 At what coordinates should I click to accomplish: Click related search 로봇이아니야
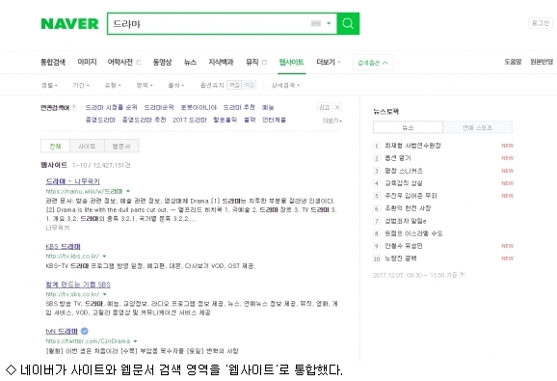199,107
